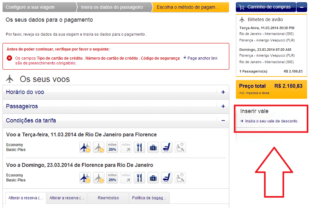
Task: Click waiting lounge icon in 23.03.2014 flight row
Action: [x=180, y=178]
